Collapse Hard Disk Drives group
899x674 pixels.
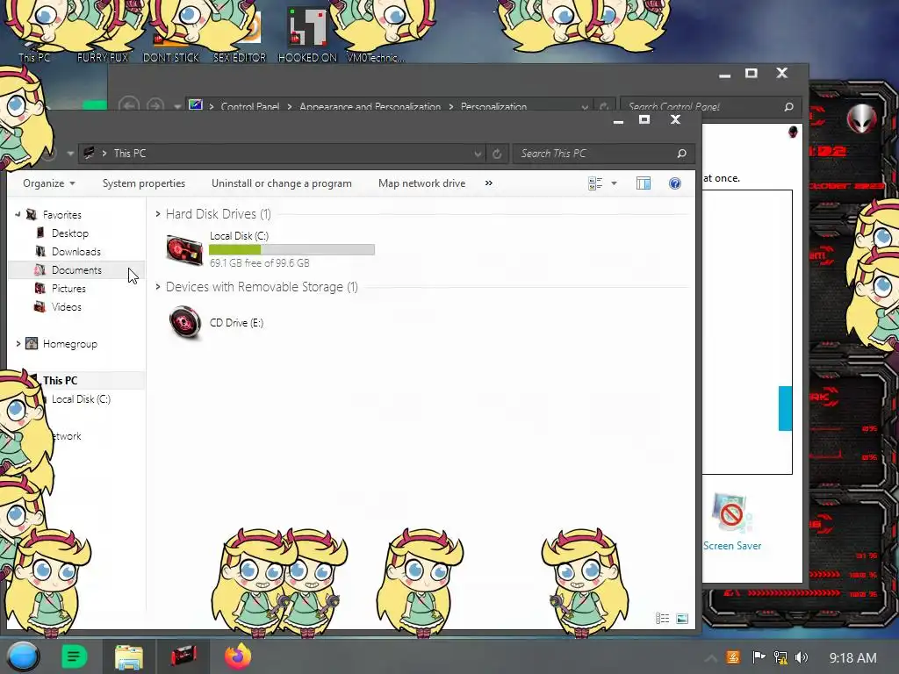click(x=158, y=214)
